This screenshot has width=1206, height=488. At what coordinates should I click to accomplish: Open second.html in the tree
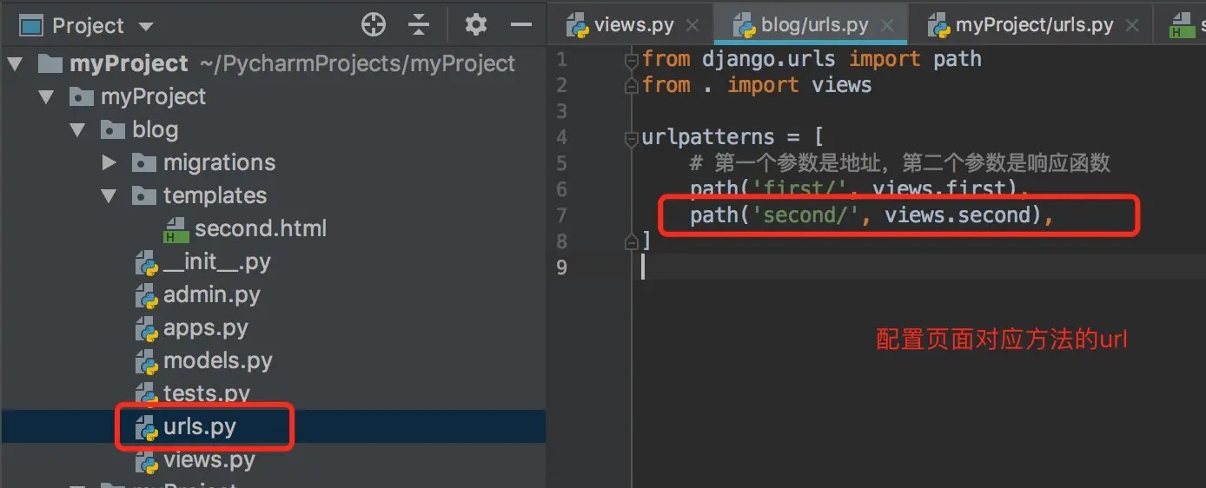point(261,229)
